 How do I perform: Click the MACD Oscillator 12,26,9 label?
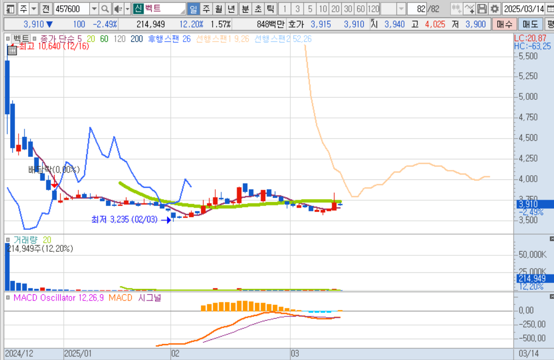tap(58, 298)
